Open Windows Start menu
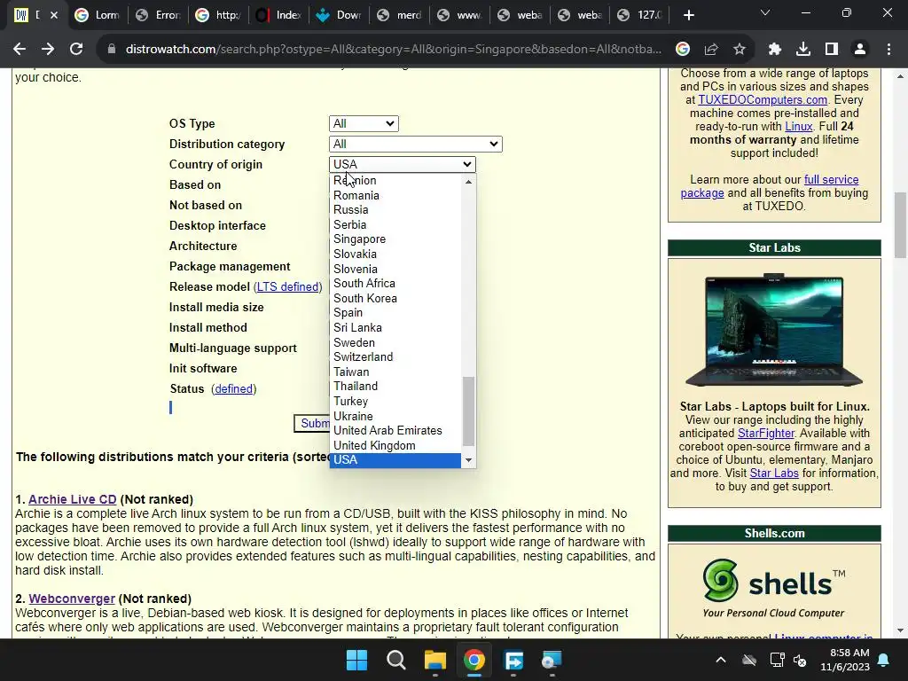The image size is (908, 681). tap(356, 660)
